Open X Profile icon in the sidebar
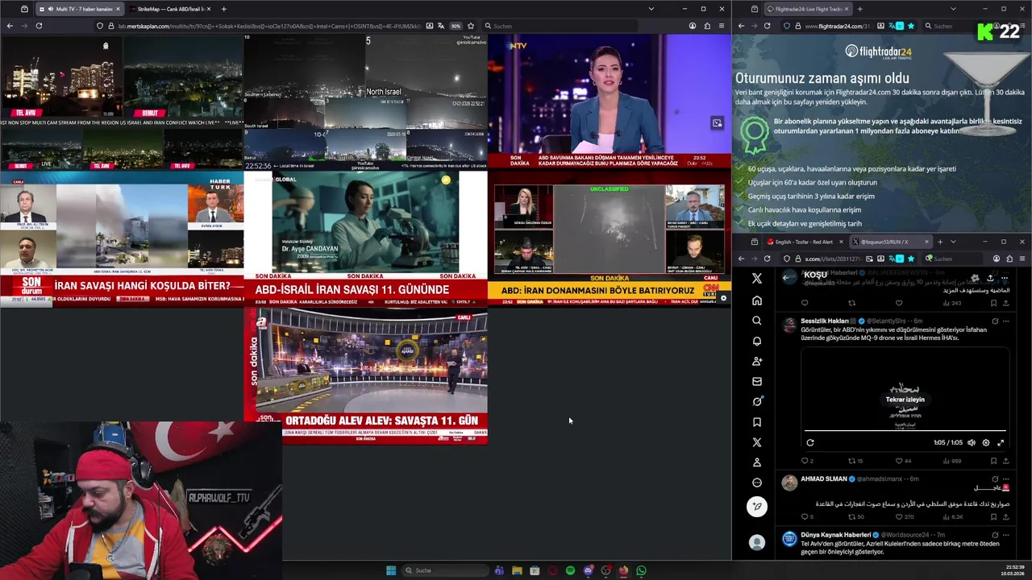1032x580 pixels. [x=756, y=462]
